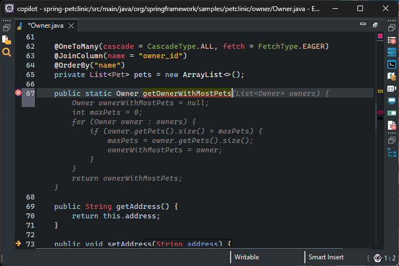
Task: Open the Terminal view icon
Action: pyautogui.click(x=392, y=64)
